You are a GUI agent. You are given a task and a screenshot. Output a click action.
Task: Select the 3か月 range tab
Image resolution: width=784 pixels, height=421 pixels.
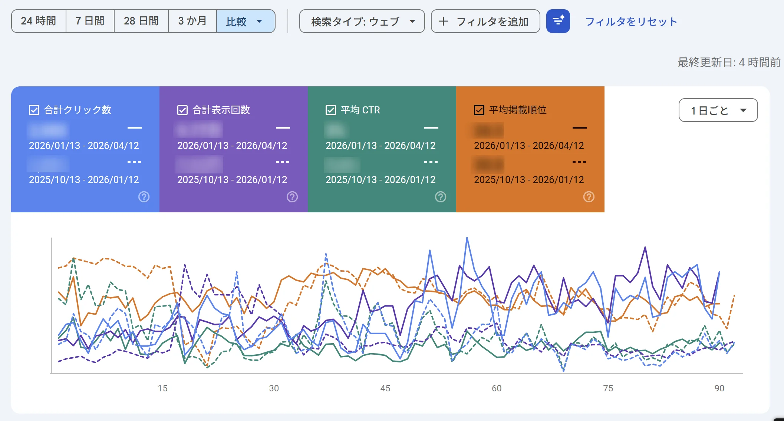click(x=192, y=21)
